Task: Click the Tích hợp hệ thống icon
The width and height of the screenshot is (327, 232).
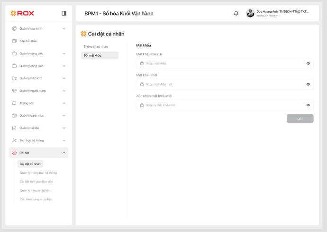Action: 14,140
